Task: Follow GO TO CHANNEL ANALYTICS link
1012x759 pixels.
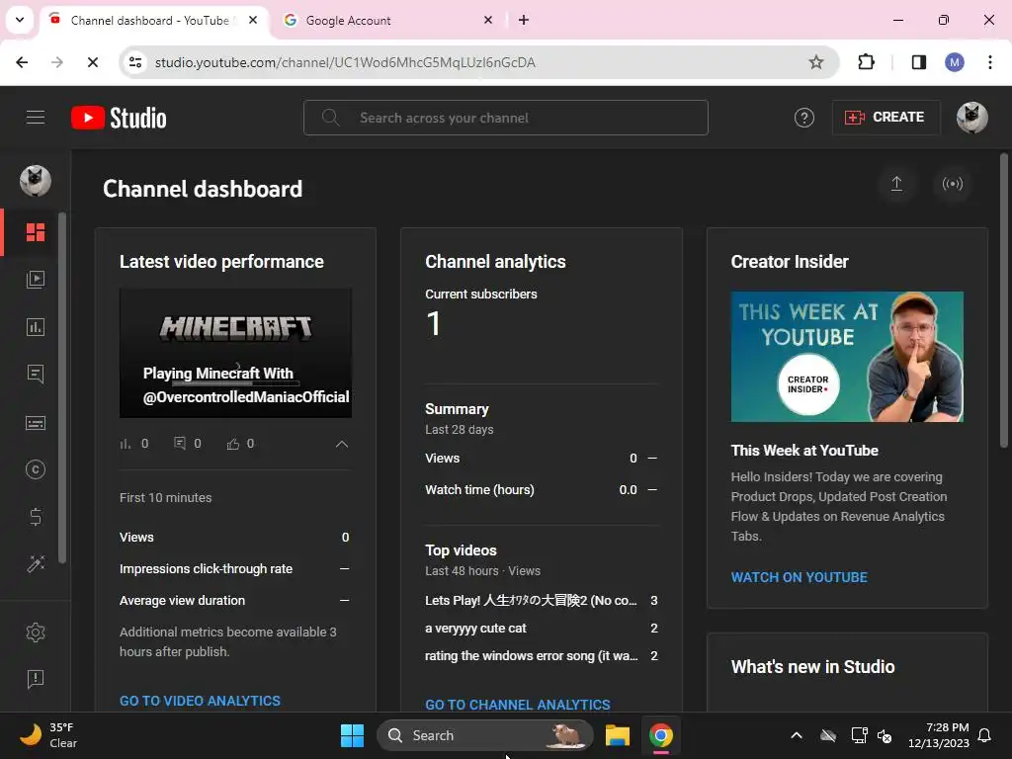Action: 518,704
